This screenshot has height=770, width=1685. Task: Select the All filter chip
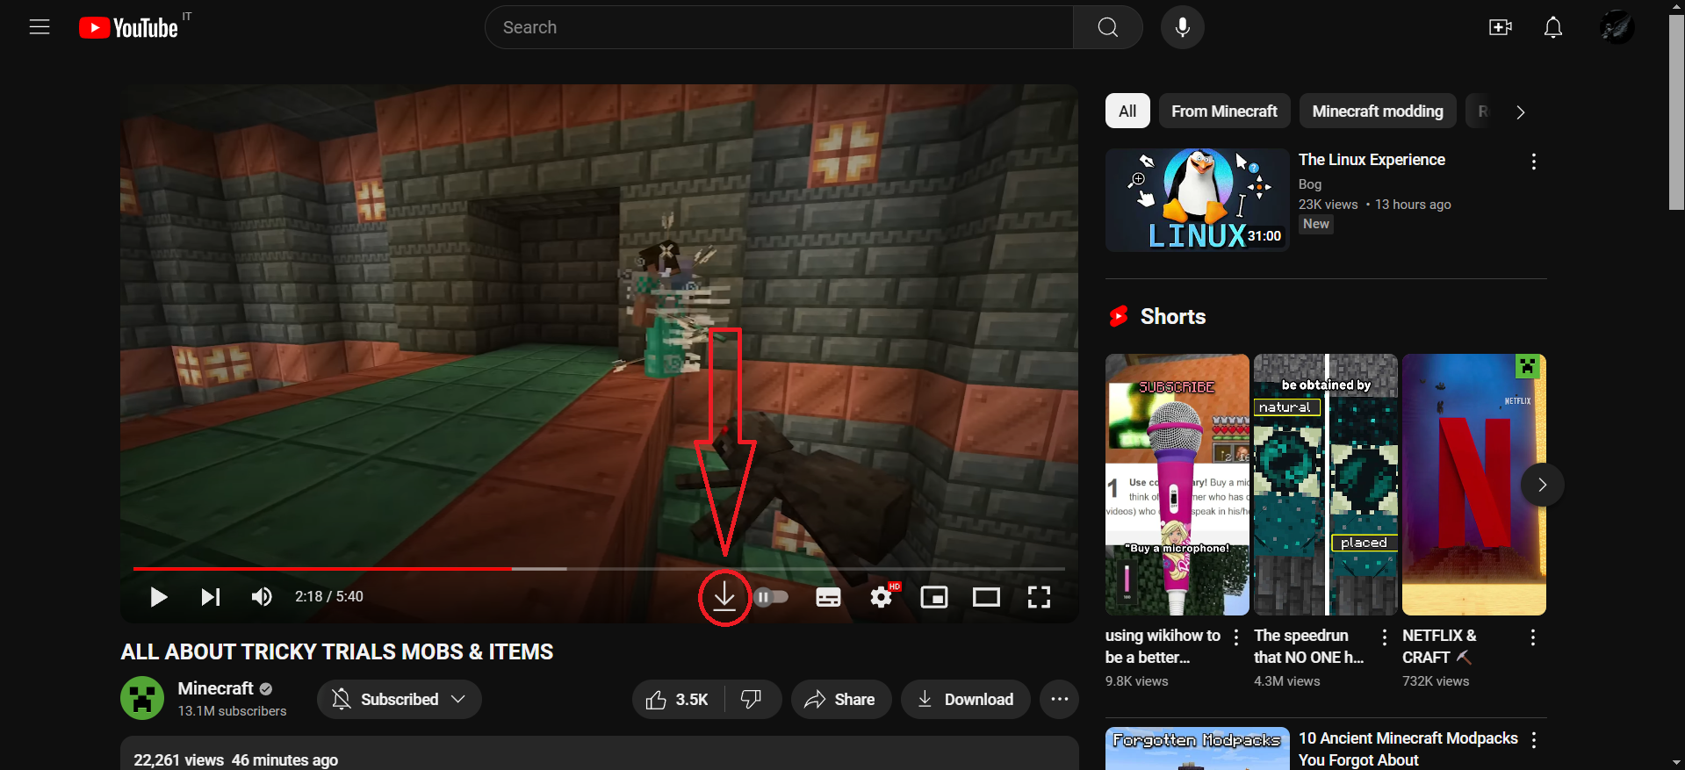tap(1127, 112)
